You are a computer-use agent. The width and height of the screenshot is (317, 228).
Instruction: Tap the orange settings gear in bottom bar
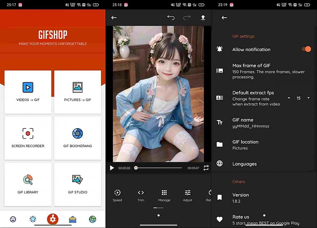click(52, 219)
